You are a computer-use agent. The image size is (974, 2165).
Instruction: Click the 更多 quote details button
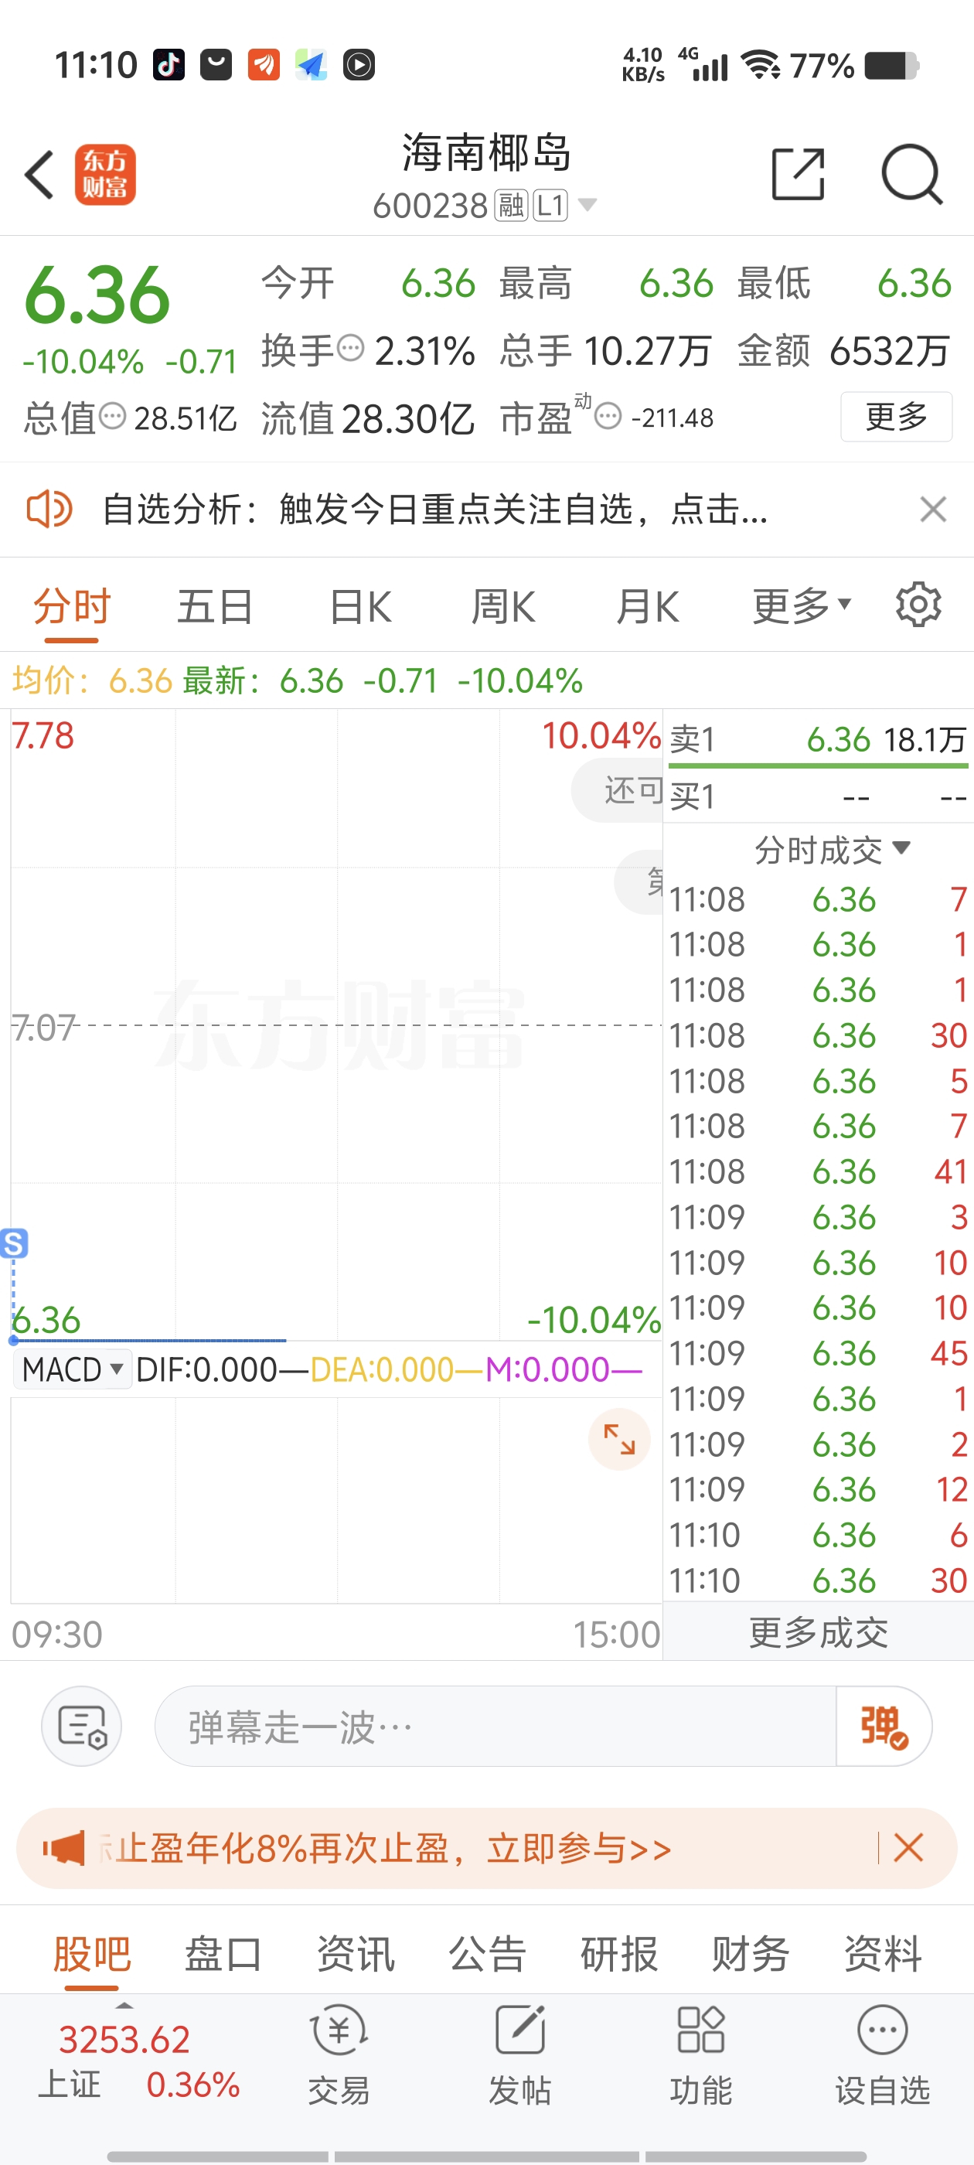896,416
